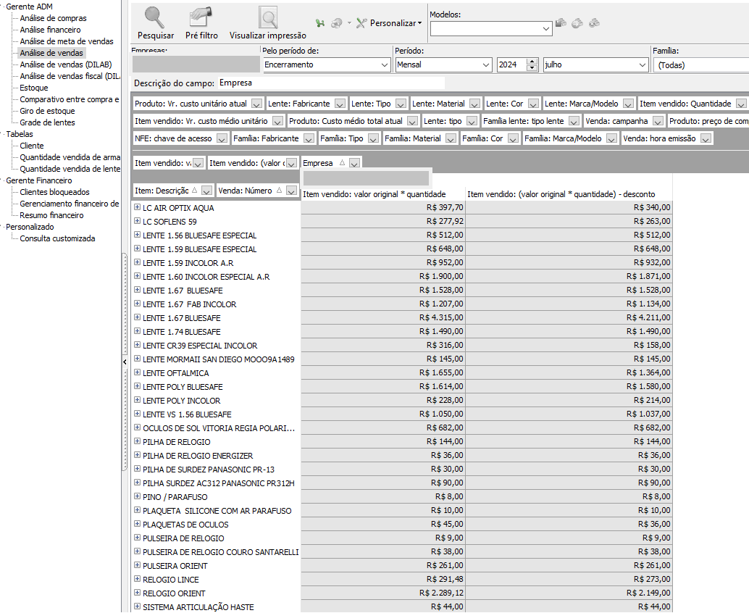Click the last gray icon right of Modelos
This screenshot has height=613, width=749.
[594, 23]
